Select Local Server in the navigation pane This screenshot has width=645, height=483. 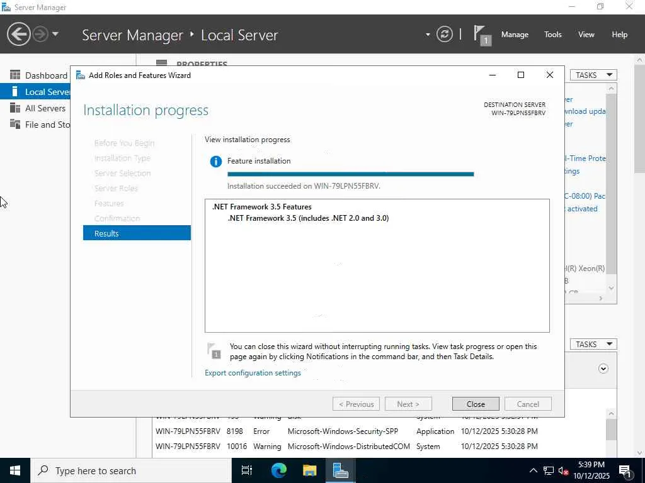click(35, 92)
